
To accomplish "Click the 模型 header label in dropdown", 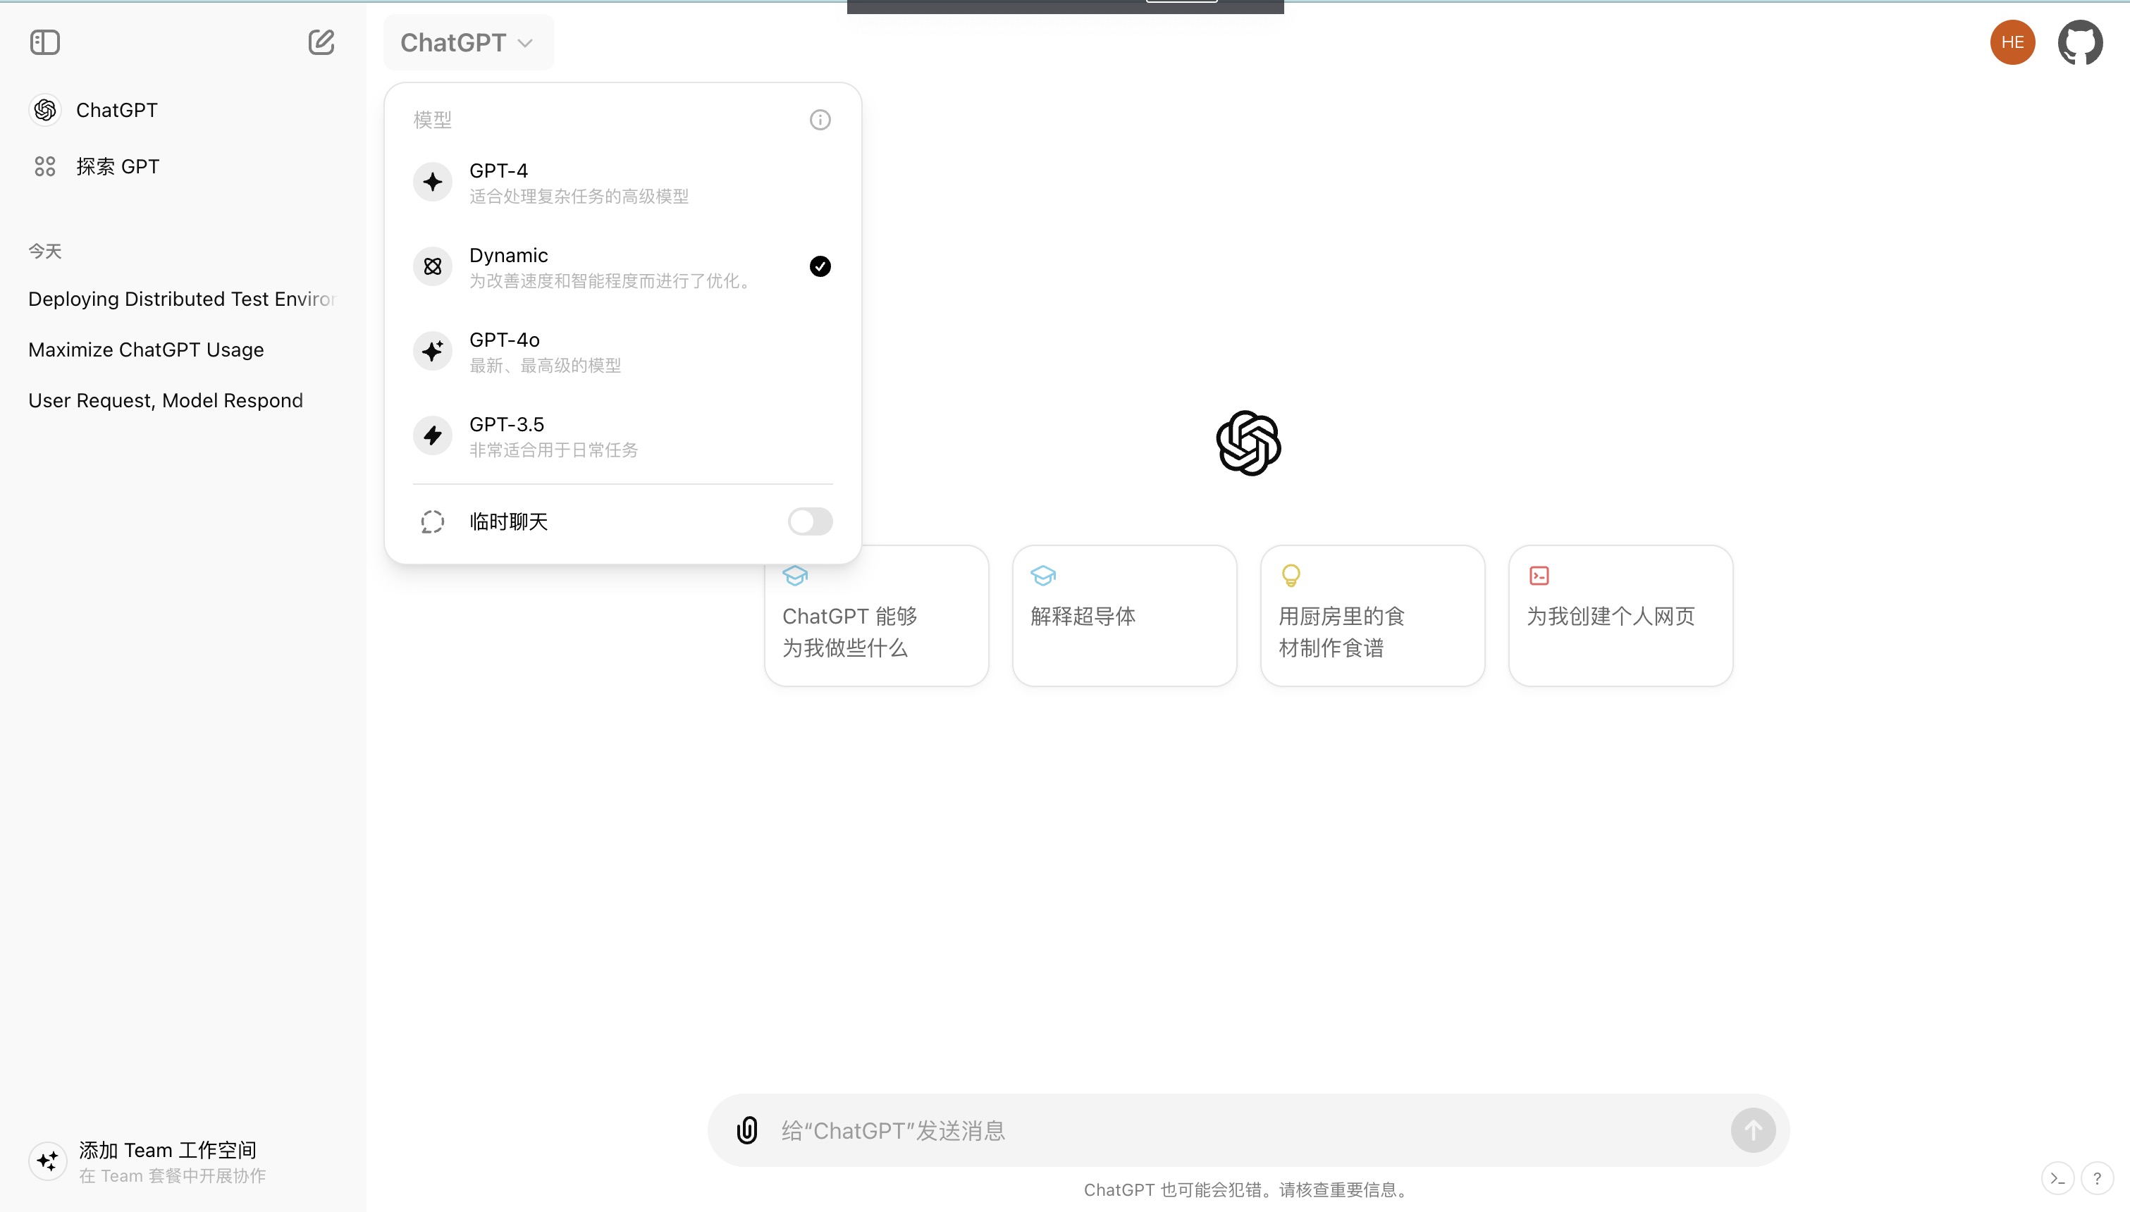I will pyautogui.click(x=433, y=120).
